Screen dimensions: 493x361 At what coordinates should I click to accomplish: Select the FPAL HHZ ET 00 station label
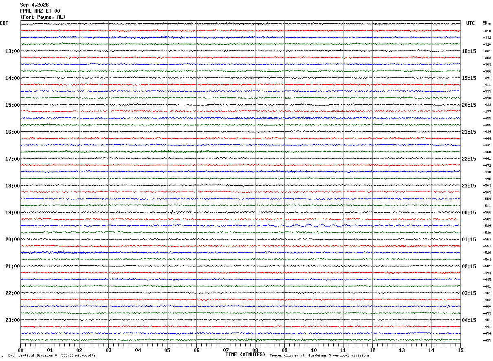click(x=40, y=11)
